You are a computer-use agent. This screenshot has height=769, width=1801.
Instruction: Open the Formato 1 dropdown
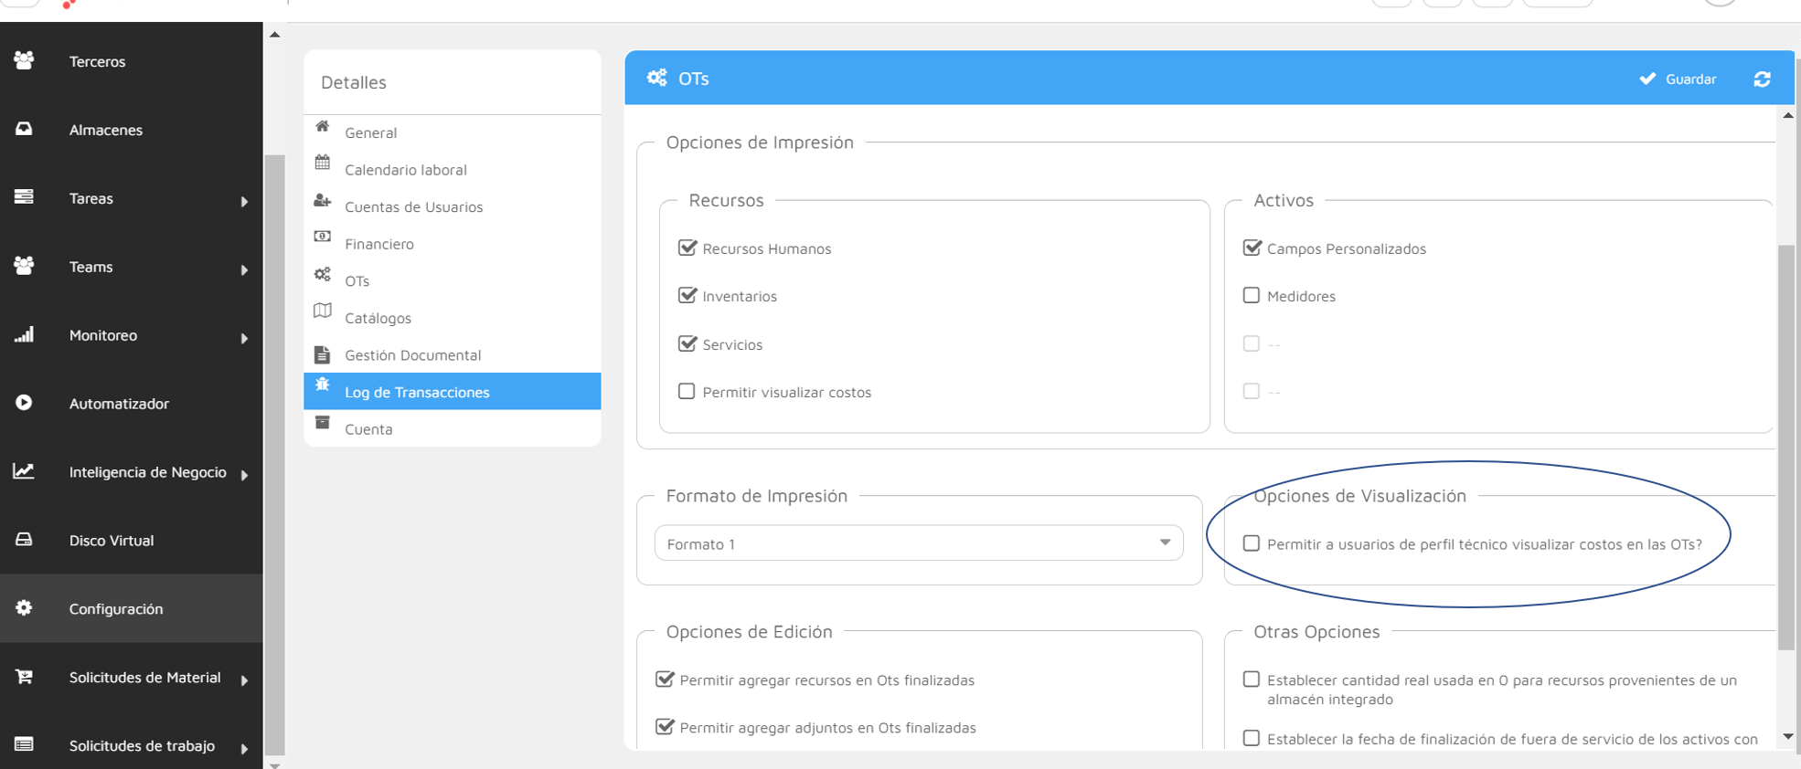(x=919, y=543)
